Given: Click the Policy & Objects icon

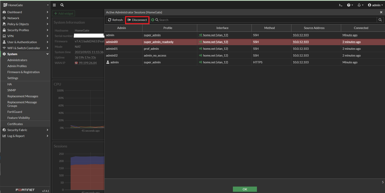Looking at the screenshot, I should tap(4, 24).
